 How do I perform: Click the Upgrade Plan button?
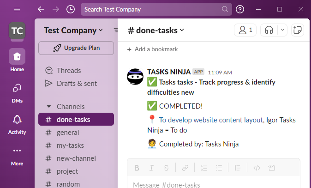(76, 48)
